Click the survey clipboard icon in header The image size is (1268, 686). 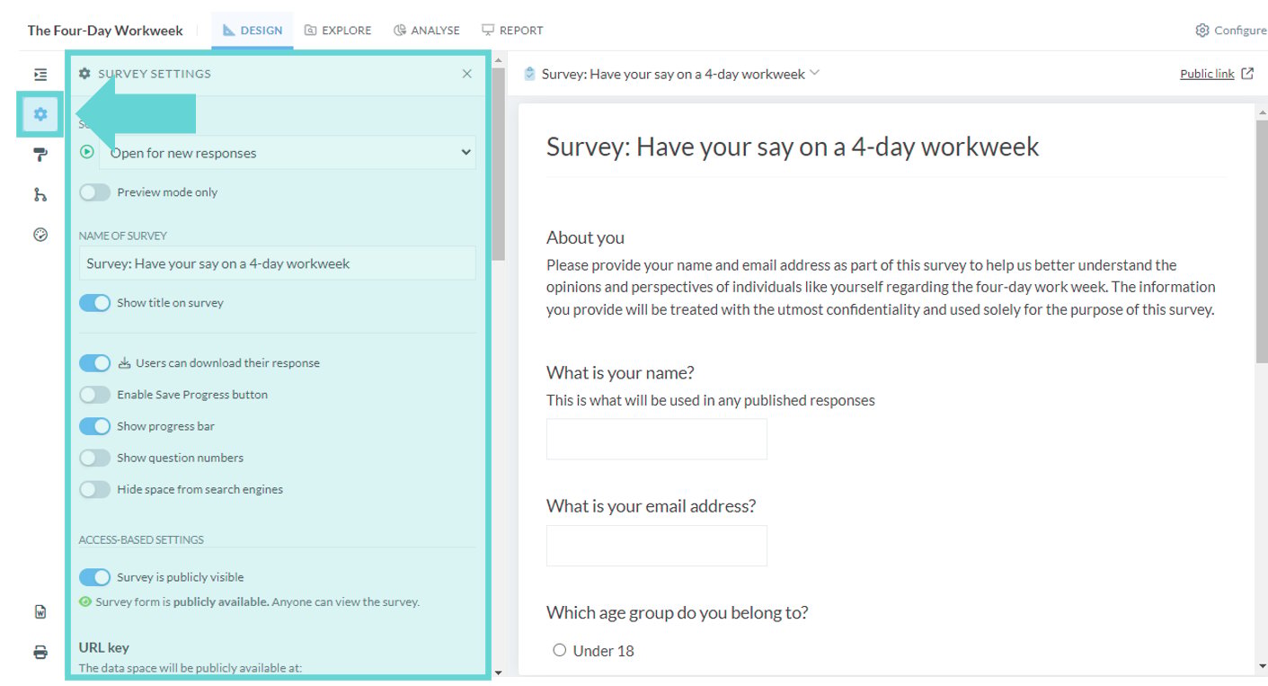pyautogui.click(x=529, y=74)
